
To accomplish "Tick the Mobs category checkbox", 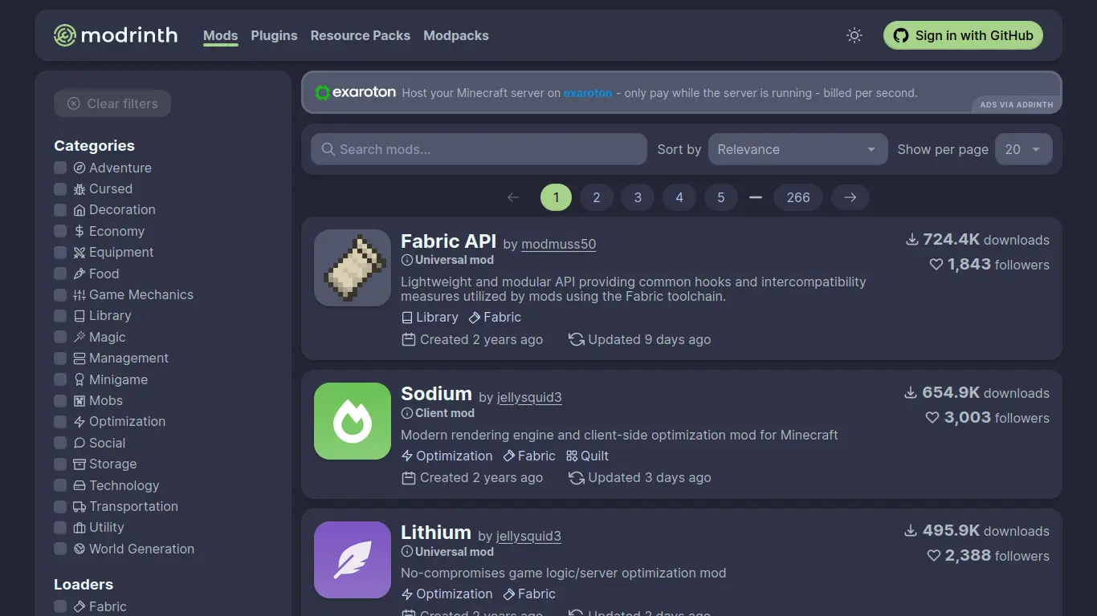I will click(60, 401).
